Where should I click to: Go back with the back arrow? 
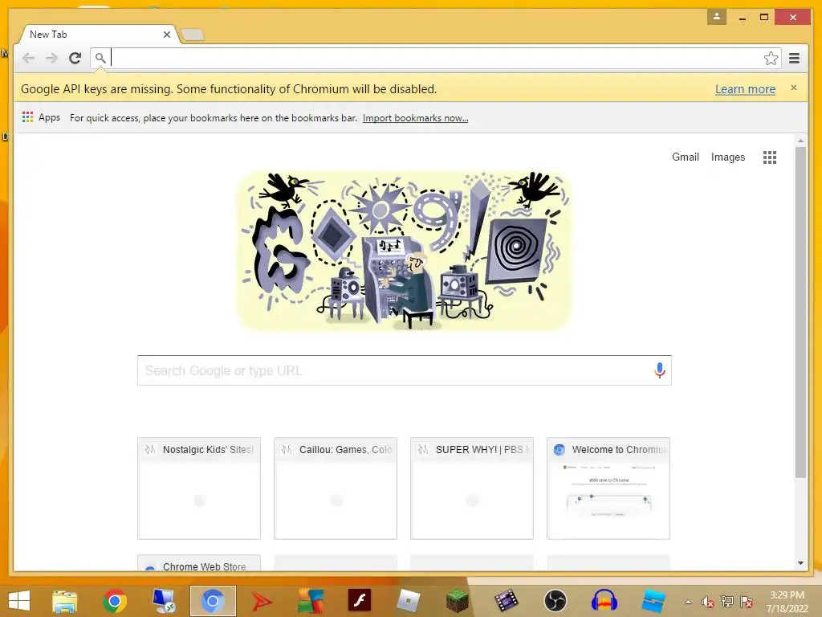28,58
